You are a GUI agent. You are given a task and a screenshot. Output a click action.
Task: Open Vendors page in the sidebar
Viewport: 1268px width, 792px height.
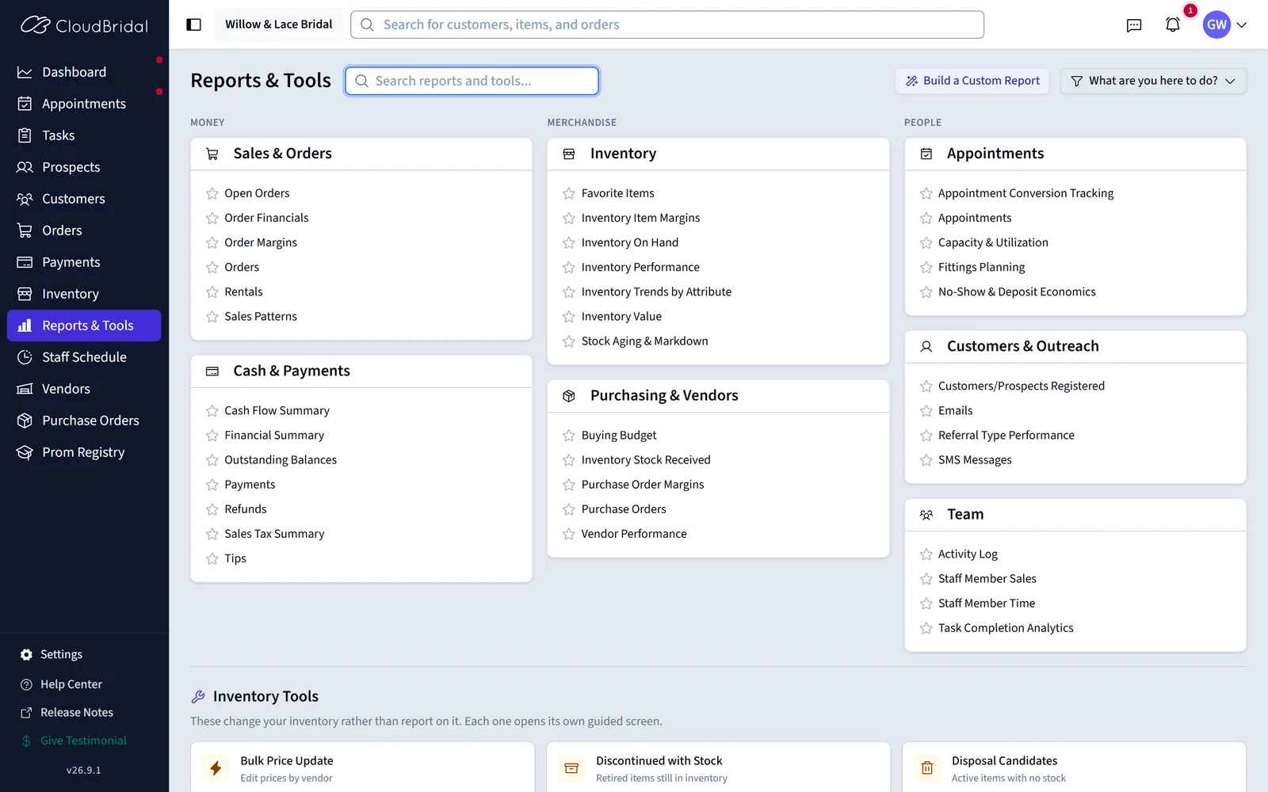[x=84, y=389]
